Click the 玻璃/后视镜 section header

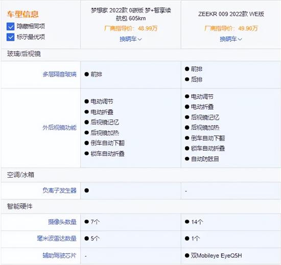[24, 54]
